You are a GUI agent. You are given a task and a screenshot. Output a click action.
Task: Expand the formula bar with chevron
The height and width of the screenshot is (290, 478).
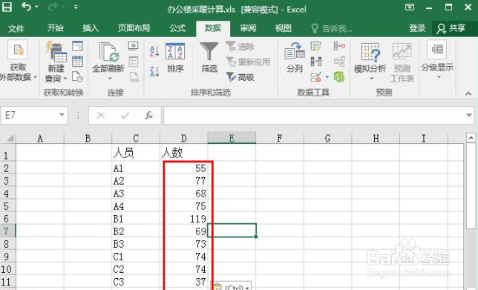coord(469,115)
